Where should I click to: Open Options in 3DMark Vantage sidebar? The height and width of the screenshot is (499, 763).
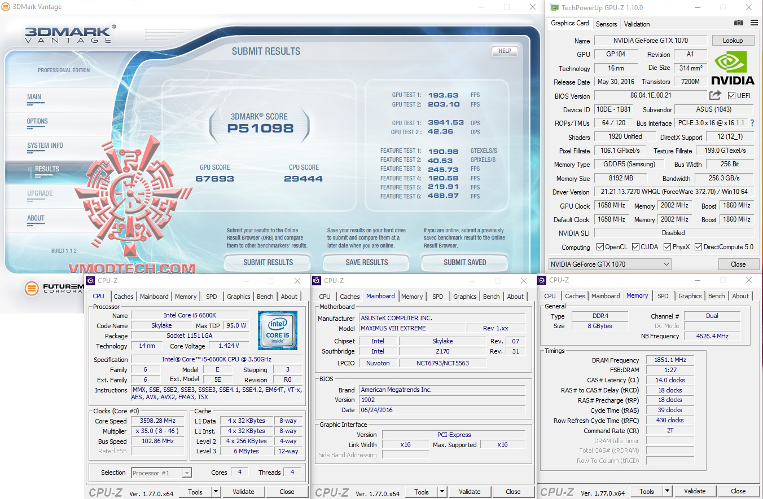coord(37,121)
